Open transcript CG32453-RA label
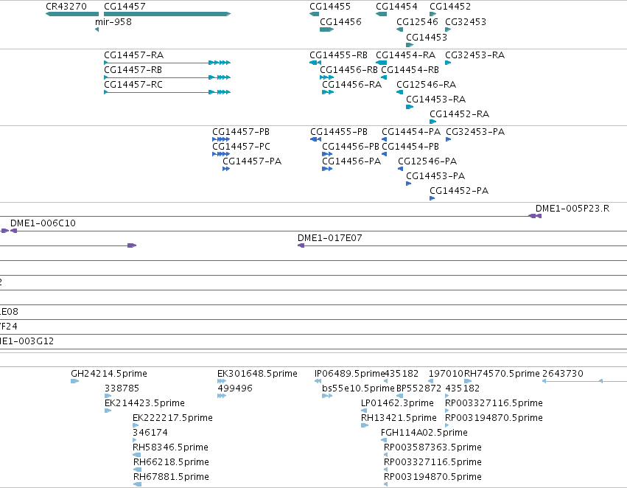This screenshot has height=488, width=627. pos(474,55)
